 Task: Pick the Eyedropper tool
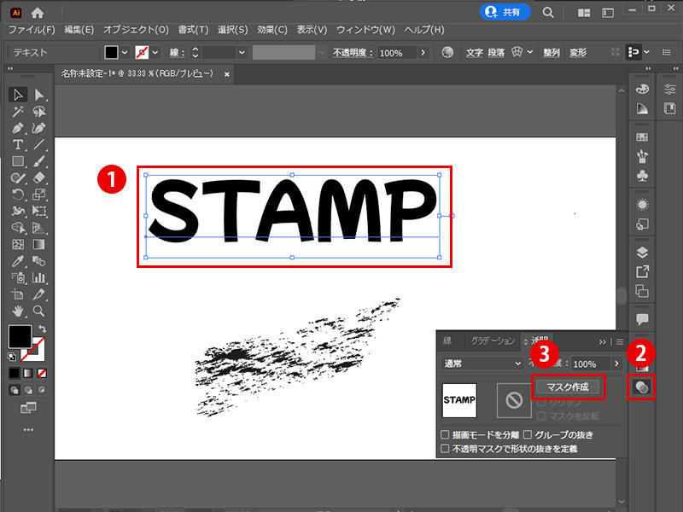[x=17, y=261]
